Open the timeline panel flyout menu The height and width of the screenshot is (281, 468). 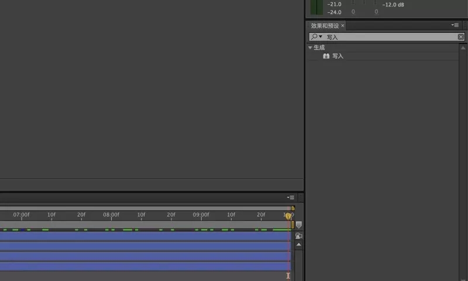click(x=290, y=197)
